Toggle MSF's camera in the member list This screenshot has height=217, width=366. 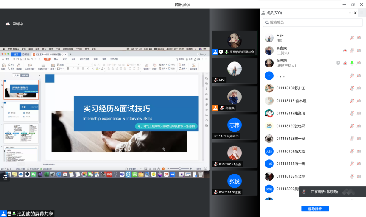[x=359, y=38]
